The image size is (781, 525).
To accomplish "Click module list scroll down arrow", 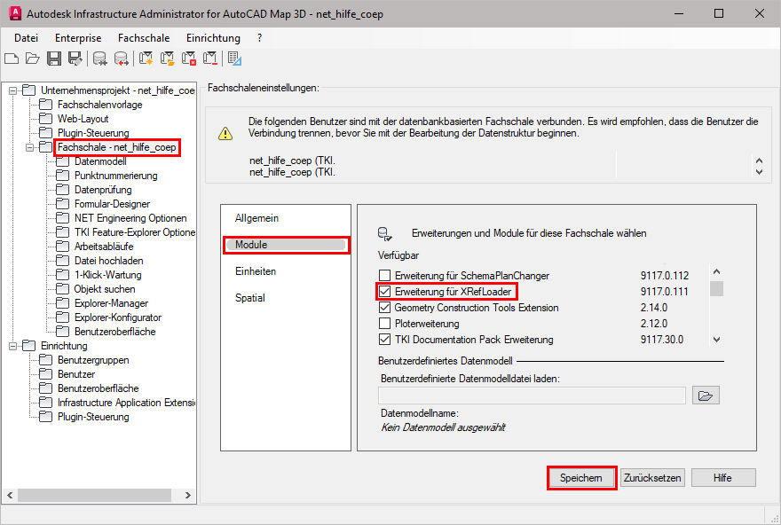I will tap(716, 340).
